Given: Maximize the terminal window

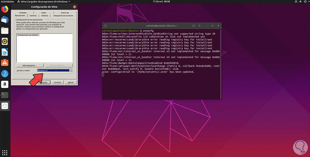Looking at the screenshot, I should 212,26.
